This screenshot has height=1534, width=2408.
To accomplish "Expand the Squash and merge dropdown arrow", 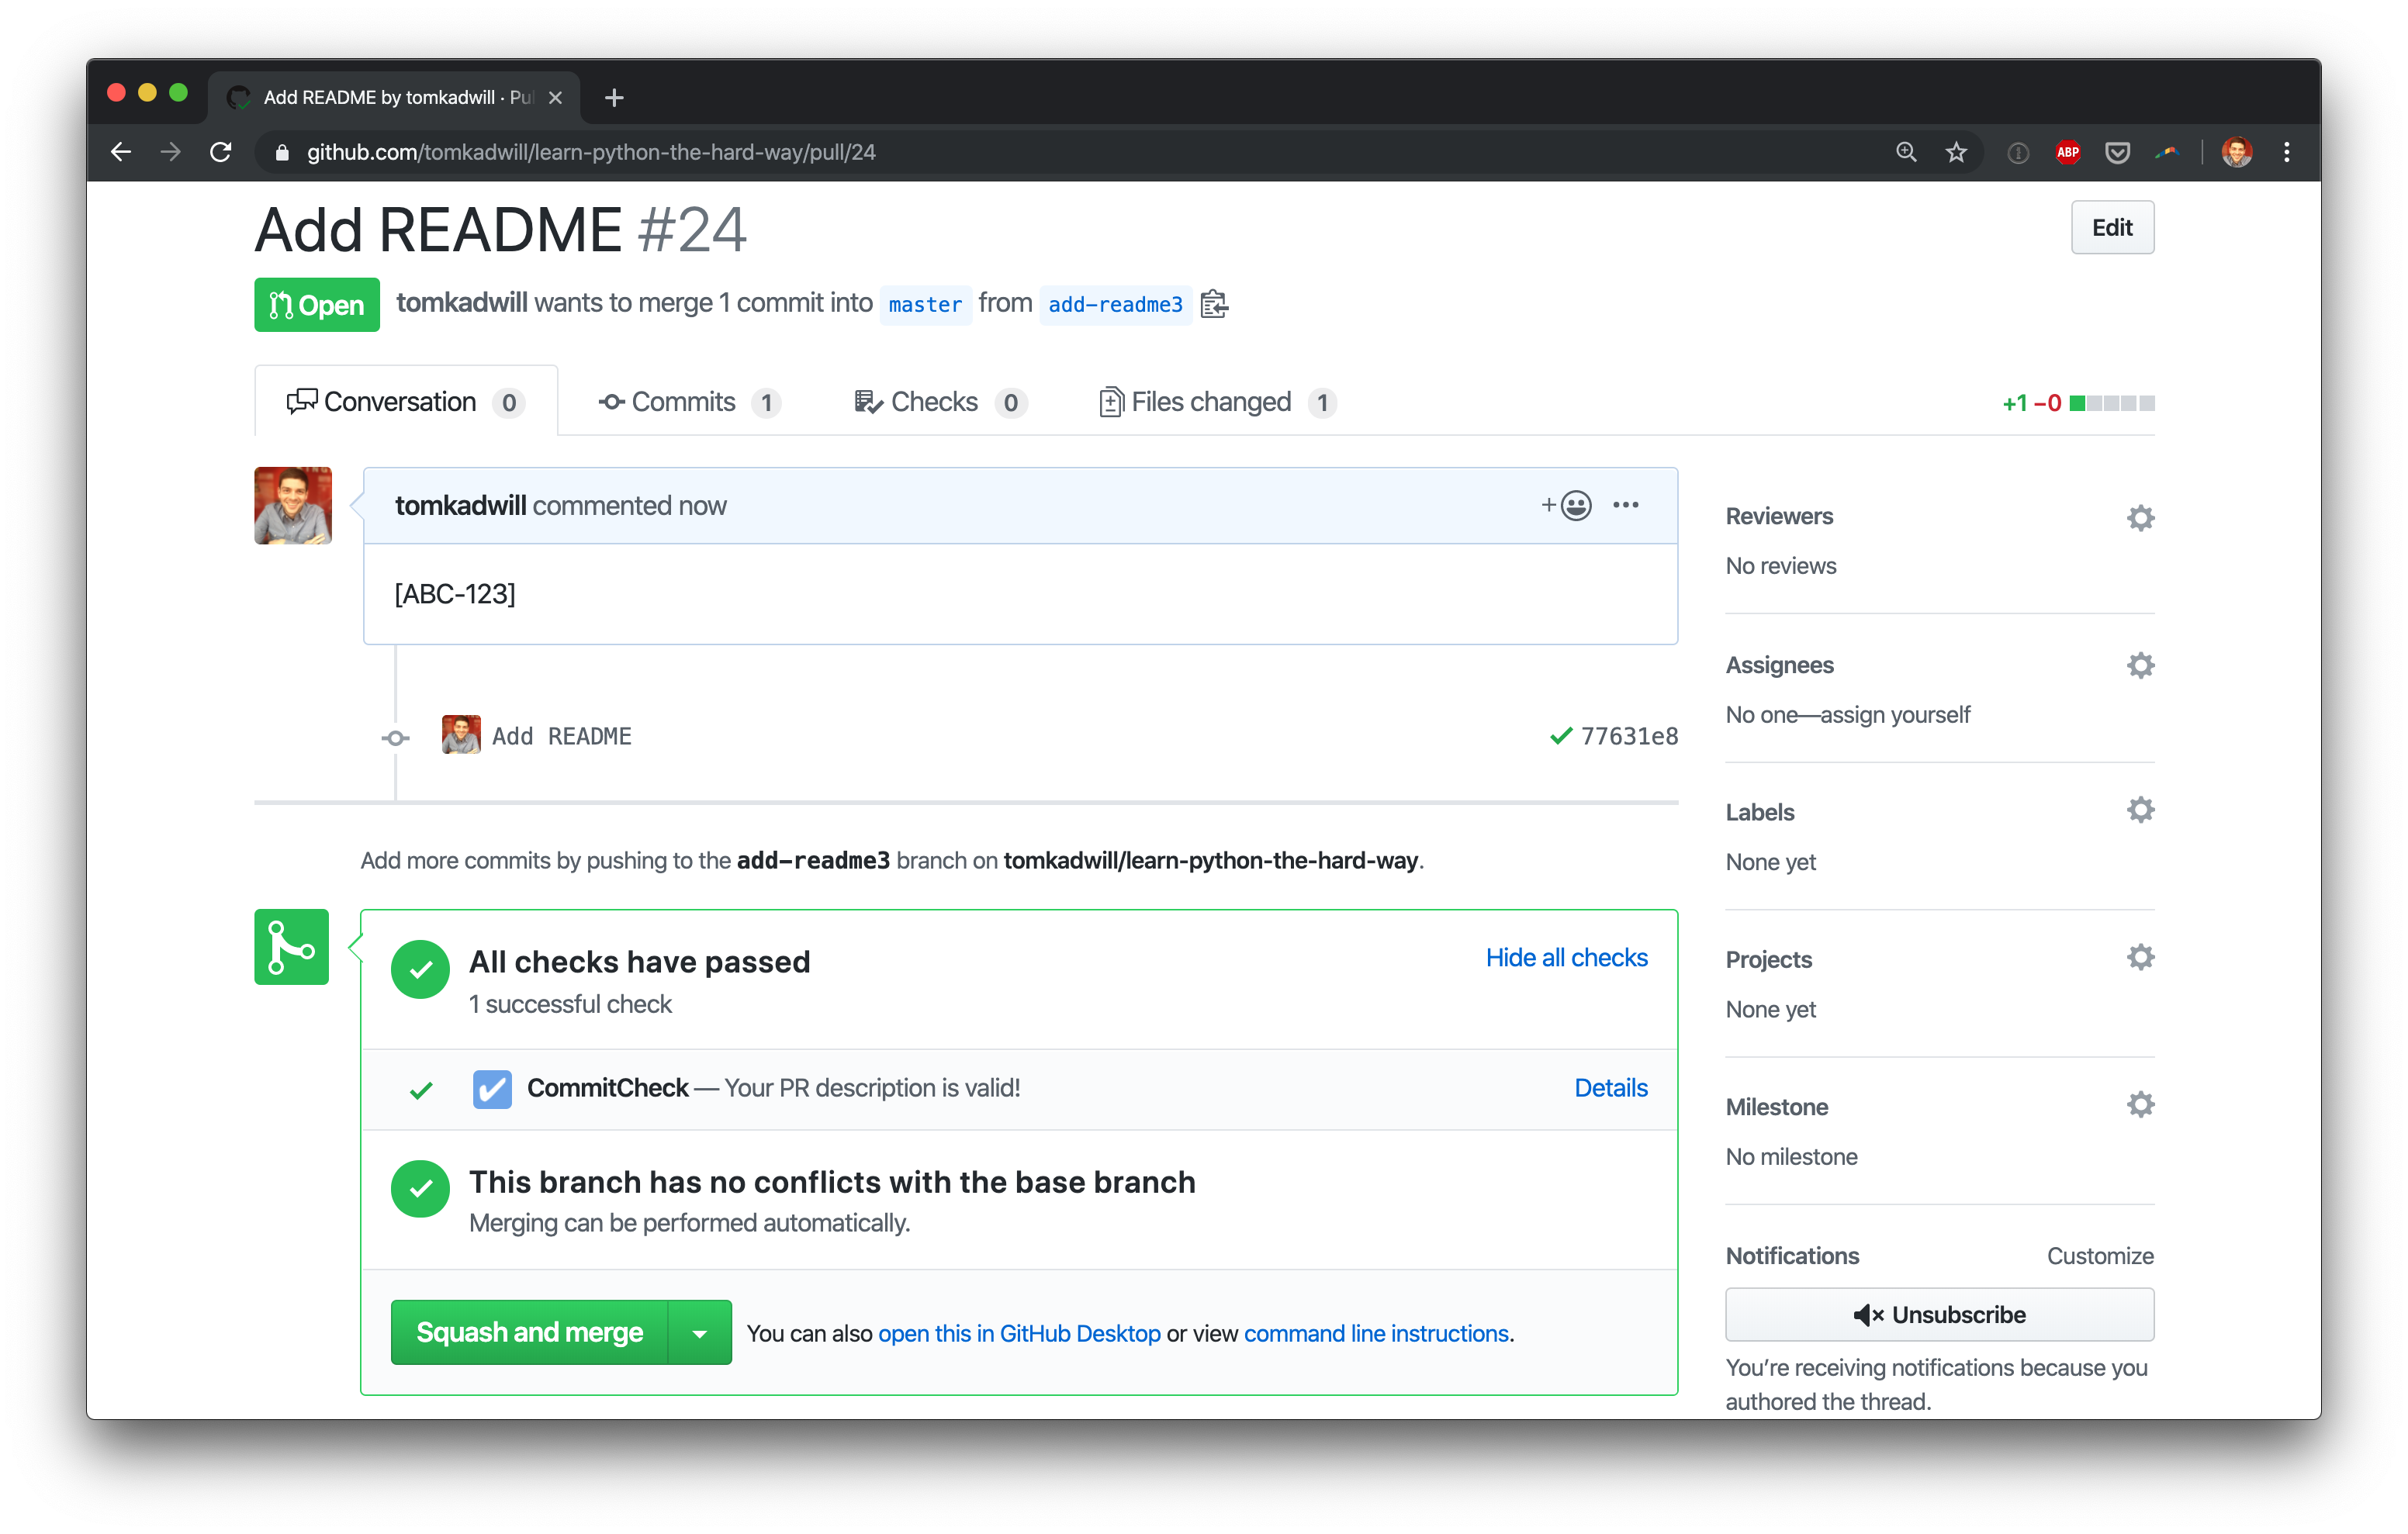I will (699, 1333).
